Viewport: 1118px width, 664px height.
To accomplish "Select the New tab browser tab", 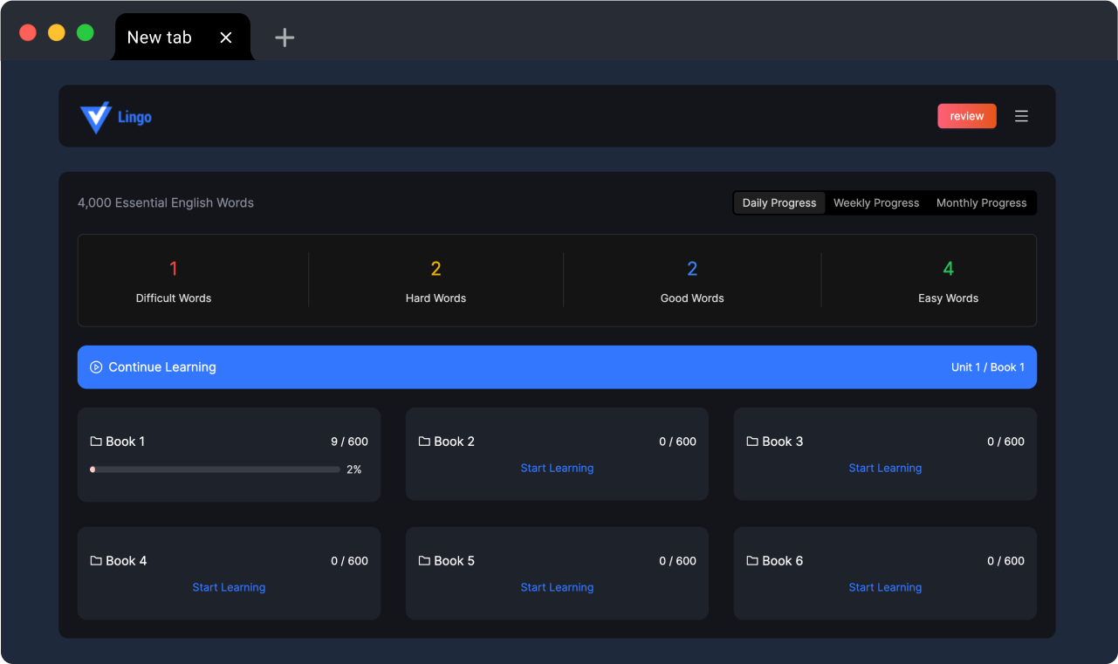I will point(160,38).
